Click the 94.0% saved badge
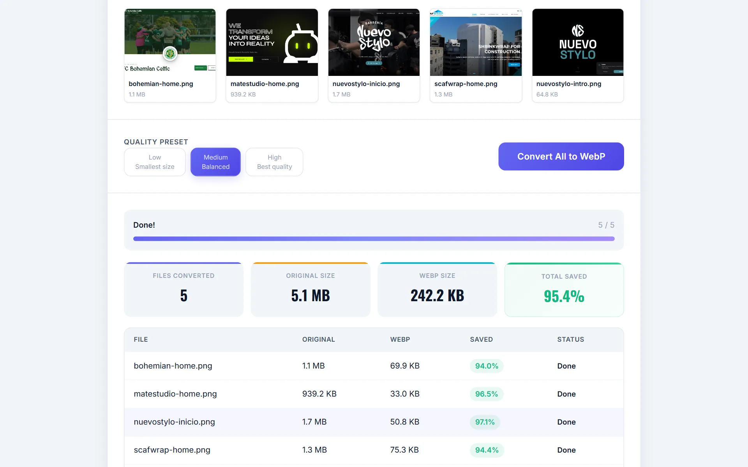Image resolution: width=748 pixels, height=467 pixels. (487, 366)
